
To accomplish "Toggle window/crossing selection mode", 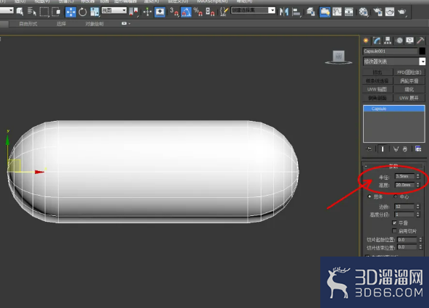I will (x=56, y=12).
